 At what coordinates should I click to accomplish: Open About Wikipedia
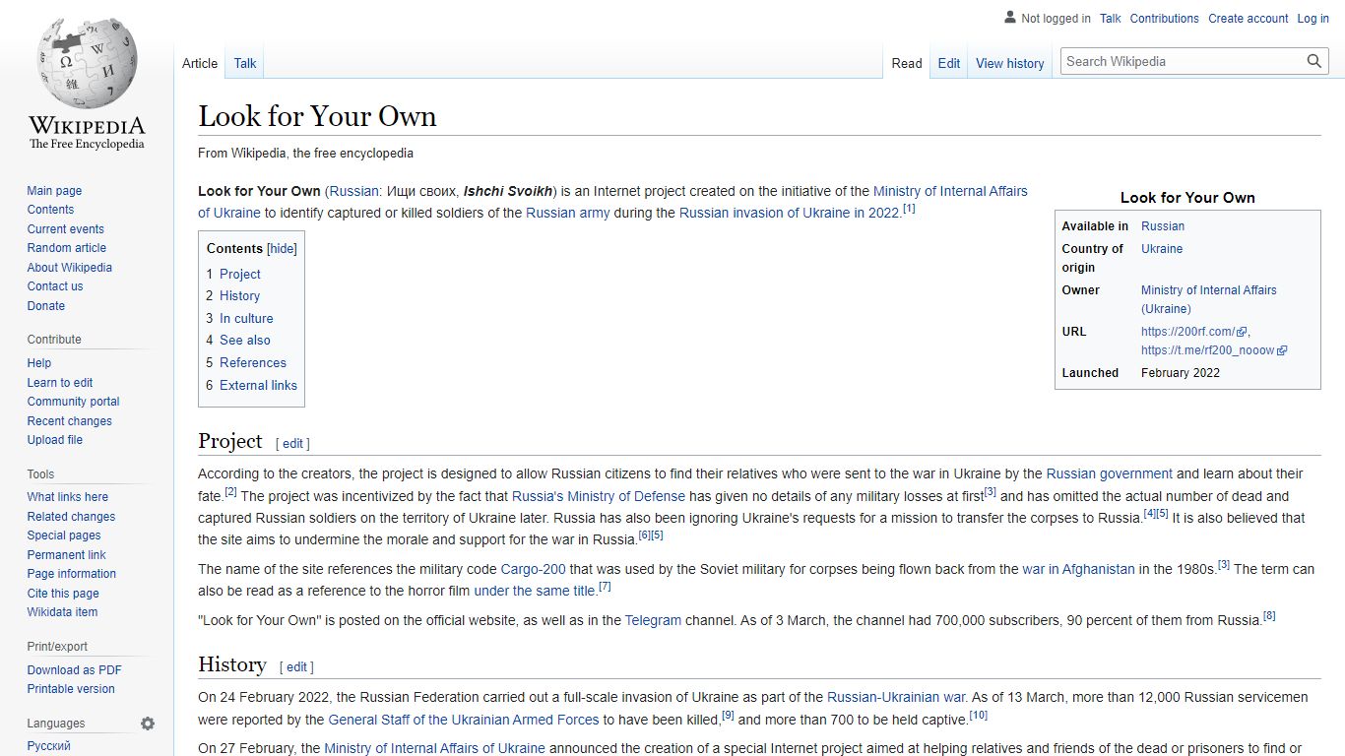(x=70, y=268)
